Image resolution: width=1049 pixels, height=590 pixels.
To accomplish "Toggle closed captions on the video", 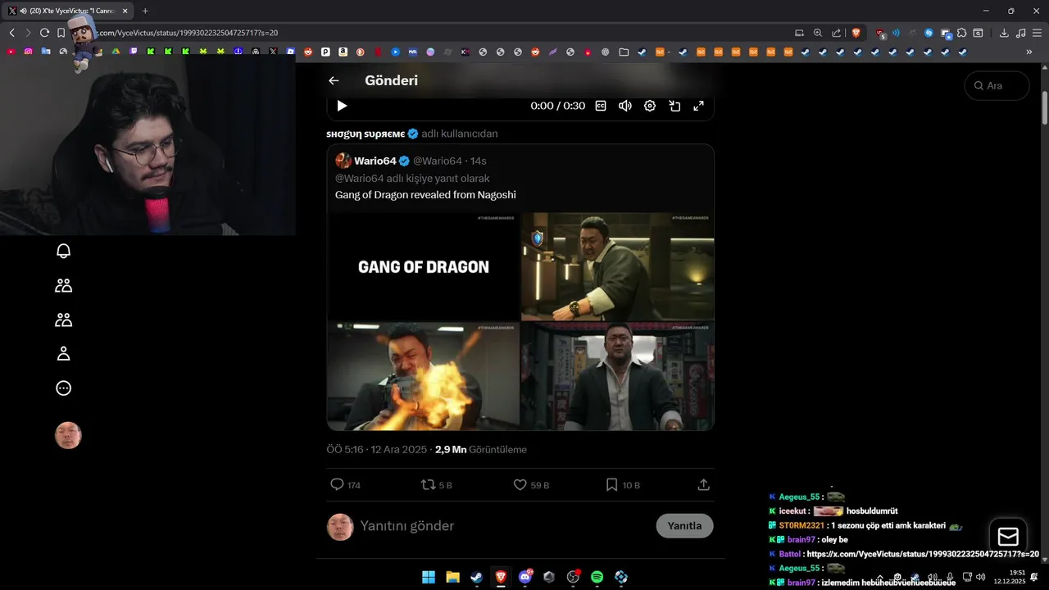I will click(601, 106).
